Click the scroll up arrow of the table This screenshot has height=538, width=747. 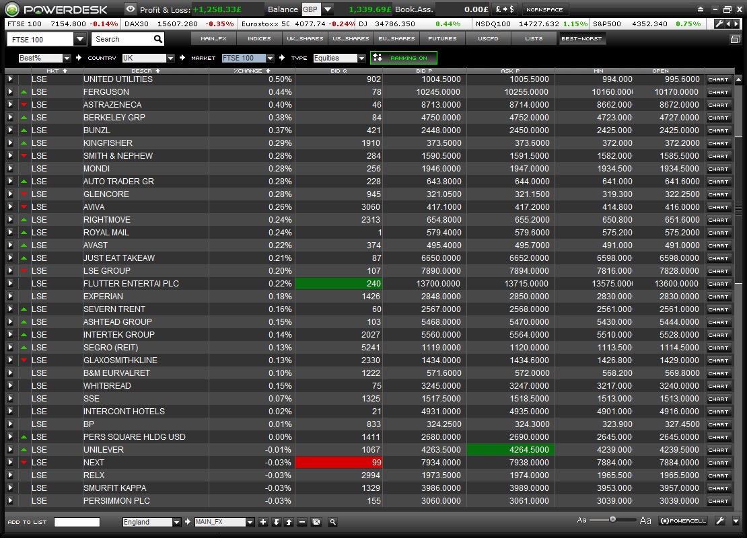(x=738, y=79)
